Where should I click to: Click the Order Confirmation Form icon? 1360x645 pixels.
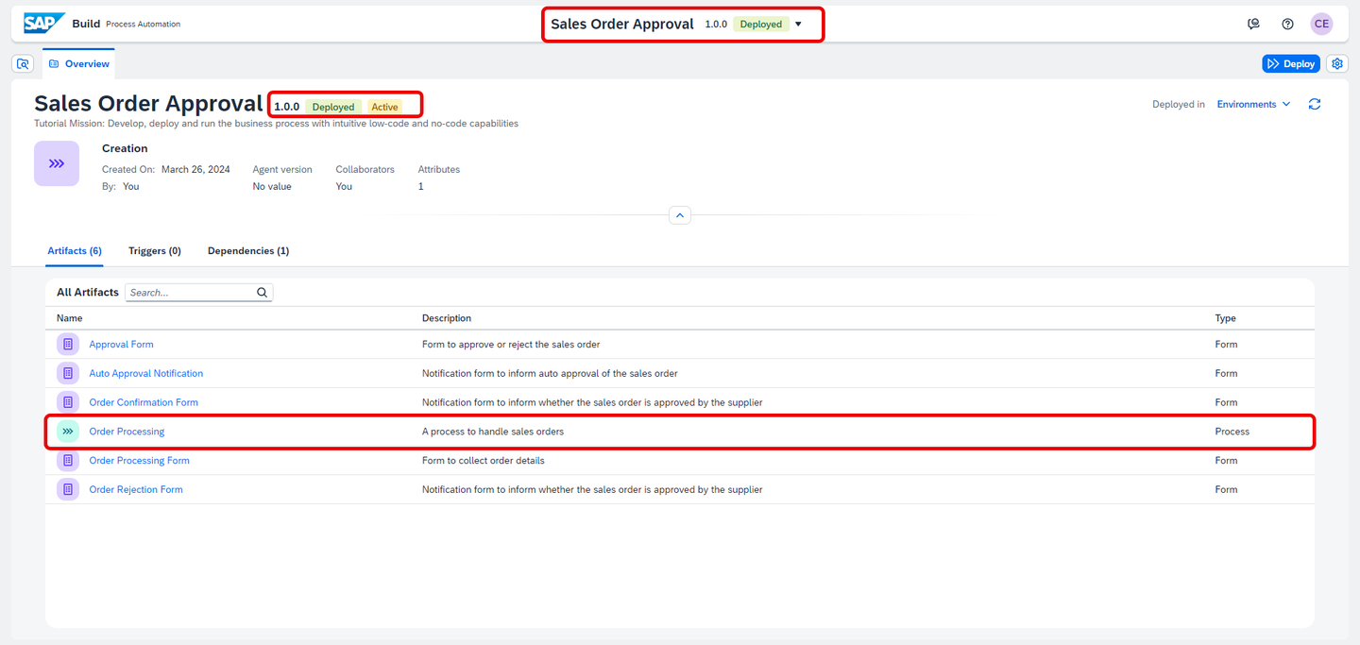68,402
